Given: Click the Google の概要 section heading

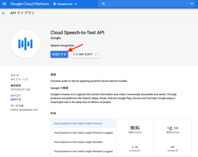Looking at the screenshot, I should tap(59, 88).
